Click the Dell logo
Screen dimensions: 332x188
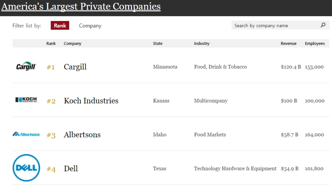pyautogui.click(x=26, y=168)
